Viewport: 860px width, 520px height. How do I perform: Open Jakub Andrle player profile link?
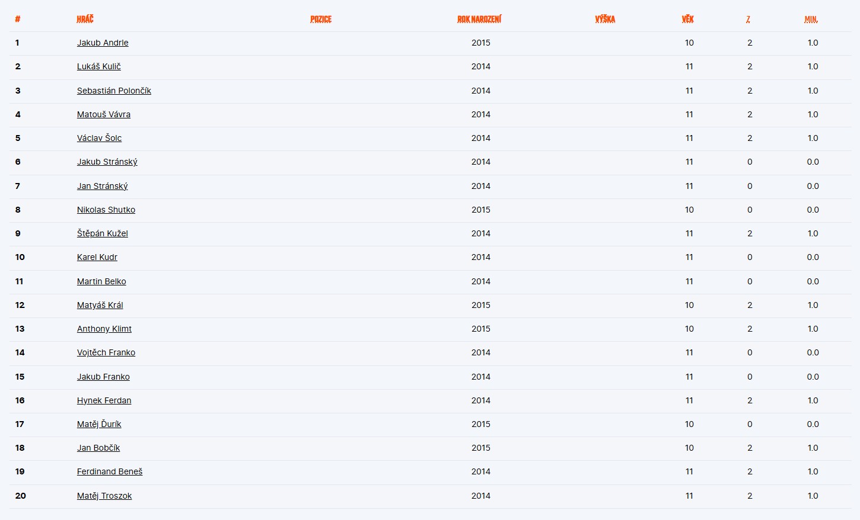pos(103,43)
